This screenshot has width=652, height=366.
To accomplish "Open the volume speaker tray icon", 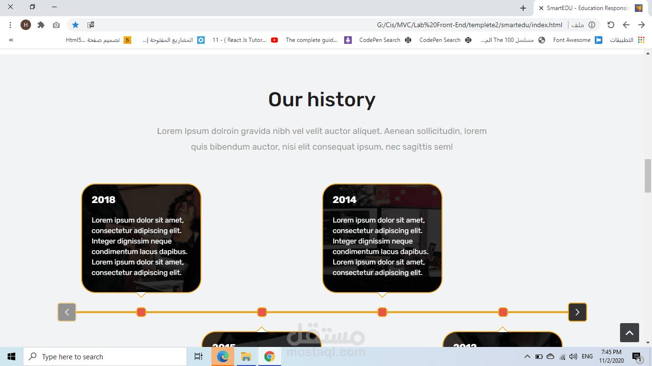I will [x=573, y=356].
